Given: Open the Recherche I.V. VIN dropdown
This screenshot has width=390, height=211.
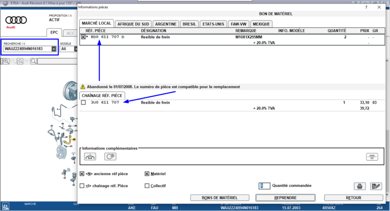Looking at the screenshot, I should [54, 49].
